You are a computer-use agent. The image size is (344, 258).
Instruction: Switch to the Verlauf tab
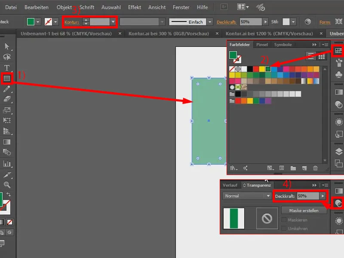(x=230, y=185)
